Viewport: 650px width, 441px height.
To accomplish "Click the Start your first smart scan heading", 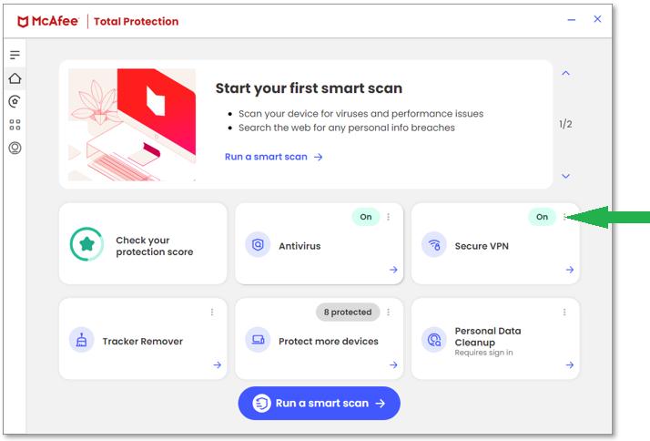I will coord(309,88).
